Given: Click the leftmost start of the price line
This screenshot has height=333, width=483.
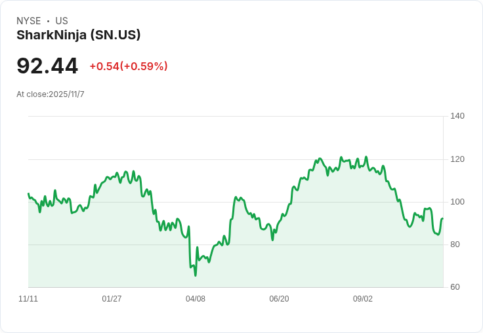Looking at the screenshot, I should coord(28,193).
